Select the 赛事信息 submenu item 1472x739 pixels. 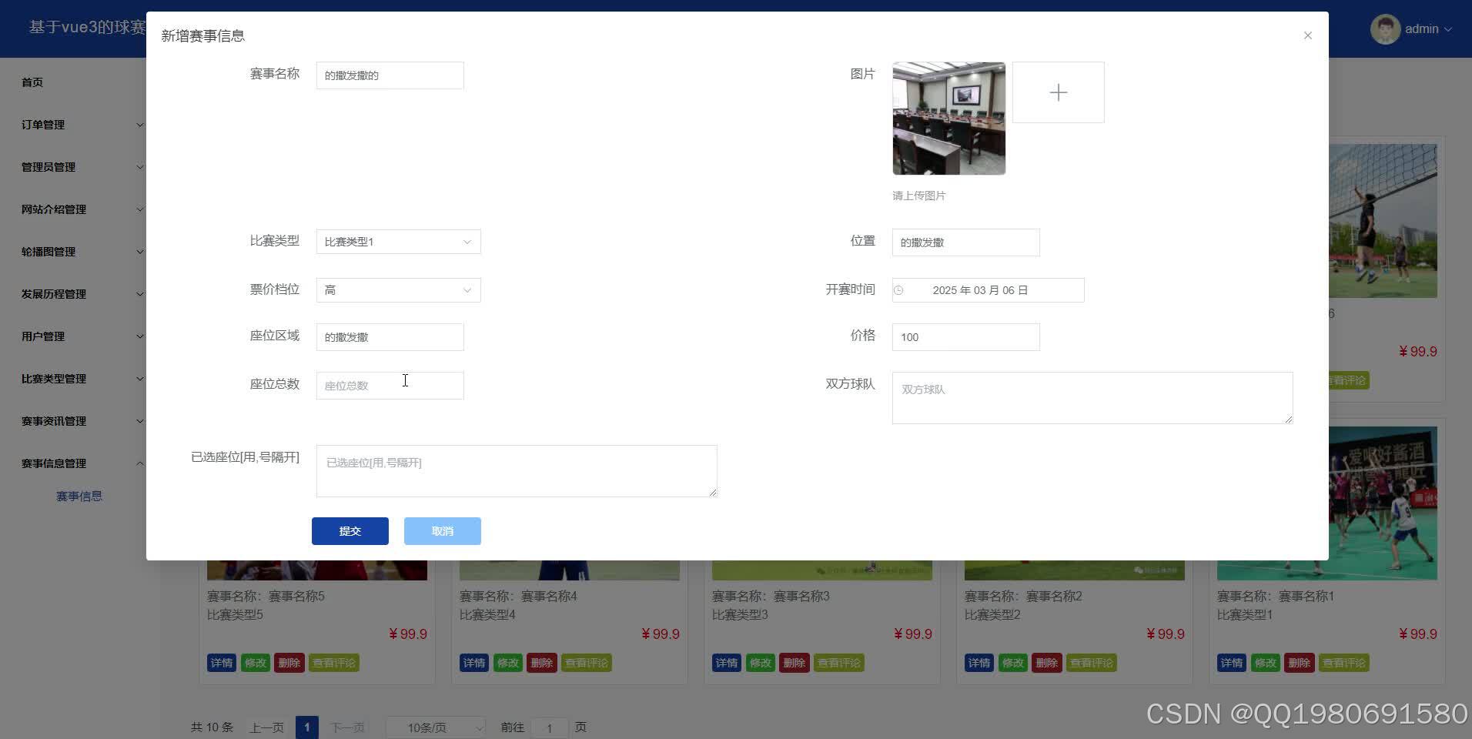pos(79,496)
